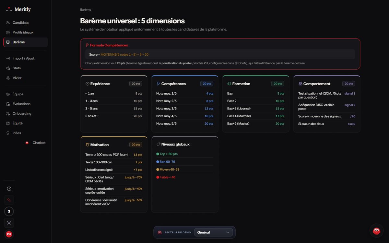Toggle the light/dark theme sun icon
The height and width of the screenshot is (243, 389).
(9, 223)
